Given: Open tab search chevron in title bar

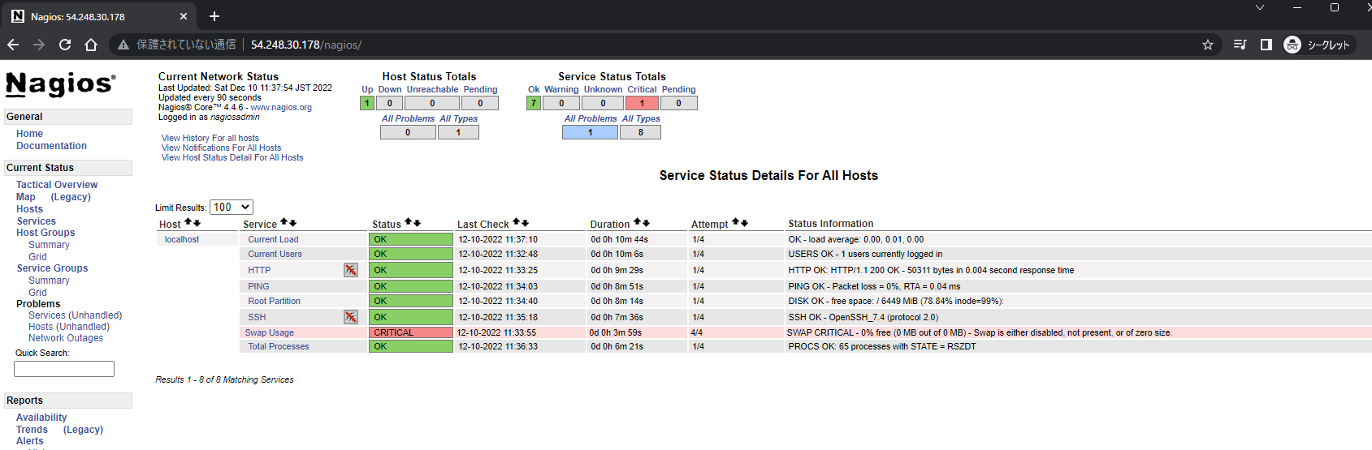Looking at the screenshot, I should click(1260, 7).
